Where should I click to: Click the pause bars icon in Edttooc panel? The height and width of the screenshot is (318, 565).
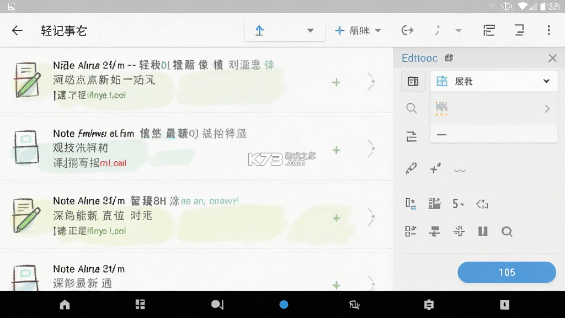[x=483, y=231]
